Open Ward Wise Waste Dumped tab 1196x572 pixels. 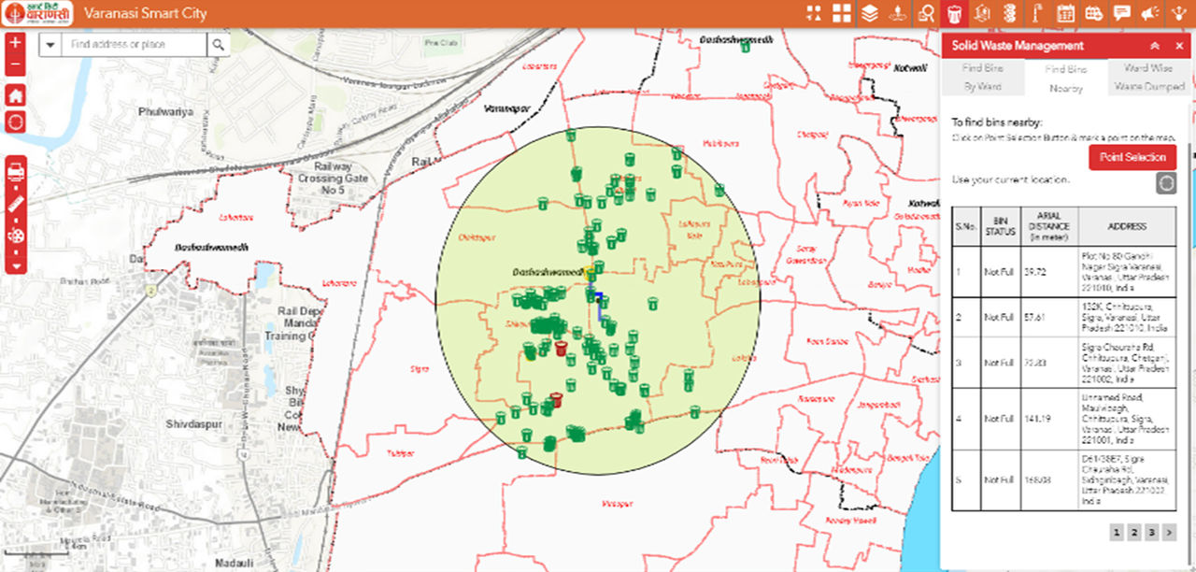pyautogui.click(x=1148, y=77)
